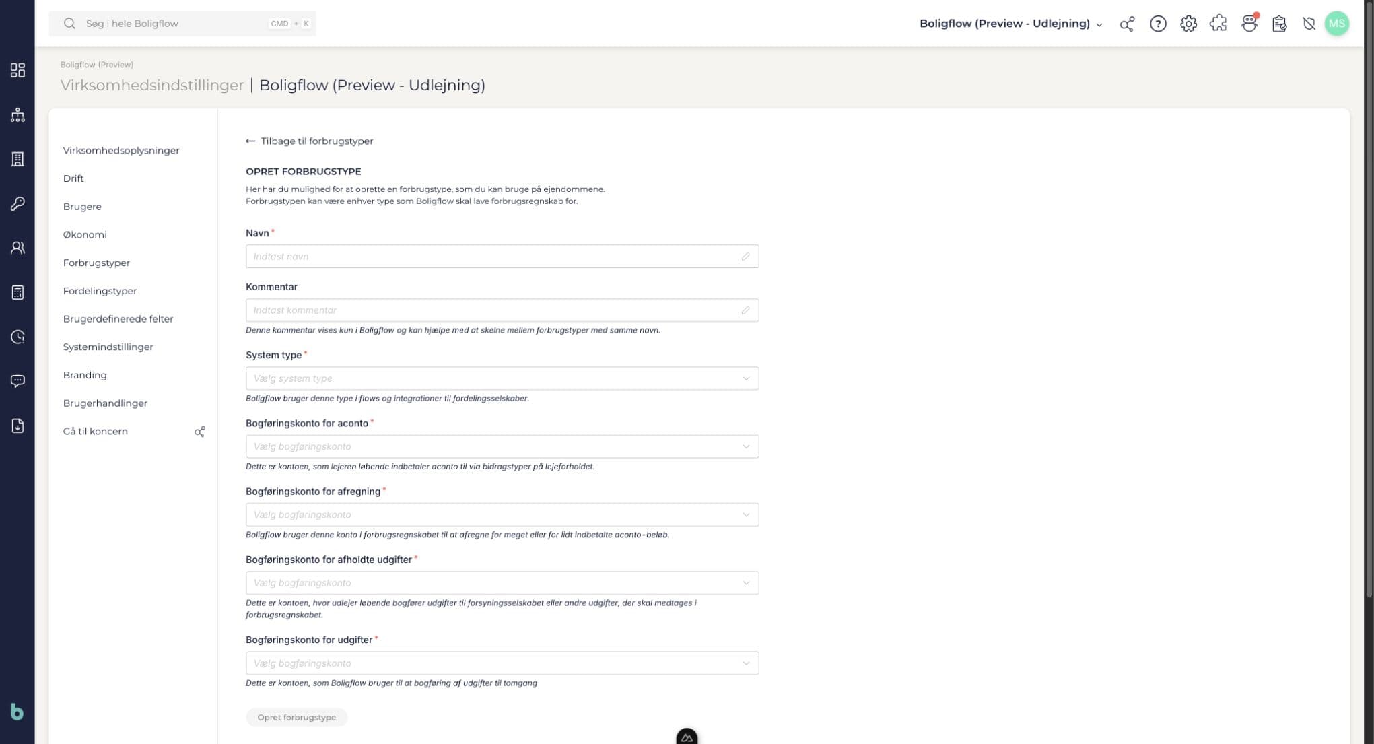The width and height of the screenshot is (1374, 744).
Task: Open the puzzle piece integrations icon
Action: tap(1218, 24)
